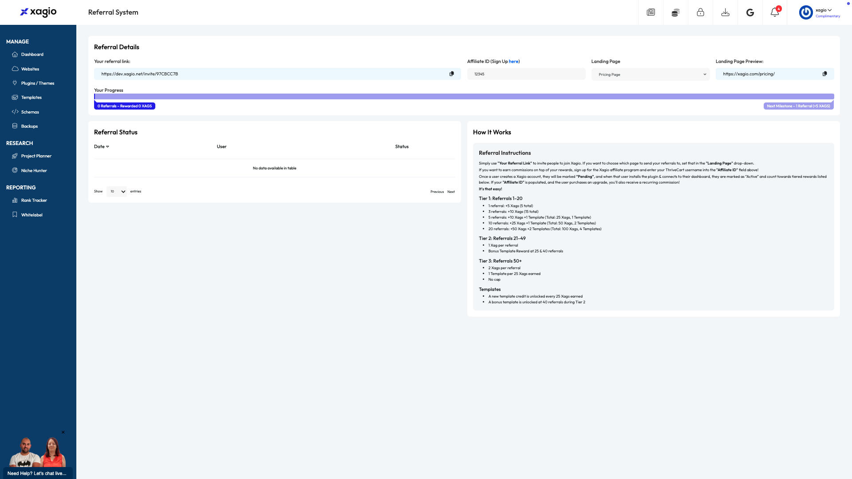The image size is (852, 479).
Task: Click the Status column header
Action: 402,147
